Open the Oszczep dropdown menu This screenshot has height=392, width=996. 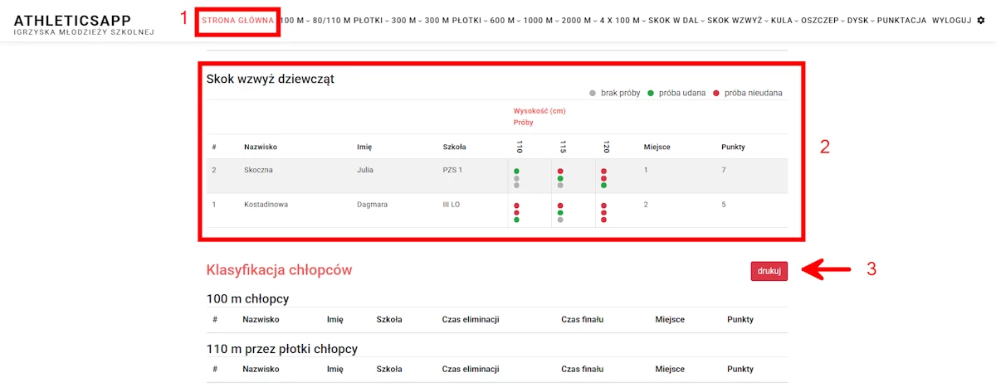pyautogui.click(x=821, y=20)
